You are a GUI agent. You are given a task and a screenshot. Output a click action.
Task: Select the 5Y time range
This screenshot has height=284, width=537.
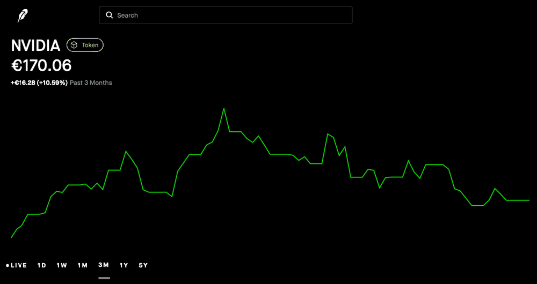pyautogui.click(x=143, y=265)
